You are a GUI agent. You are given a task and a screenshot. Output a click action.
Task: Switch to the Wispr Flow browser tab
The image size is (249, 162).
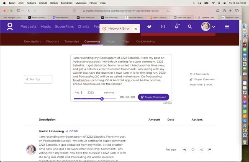pos(86,18)
